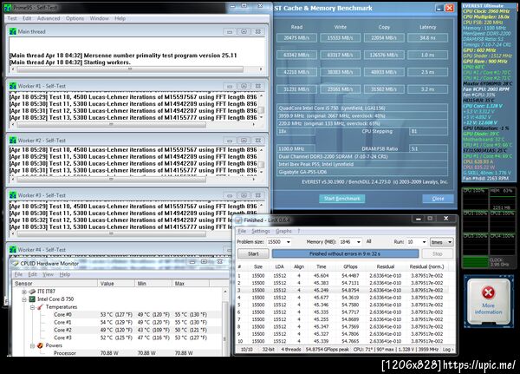Open Settings menu in LinX

[261, 231]
